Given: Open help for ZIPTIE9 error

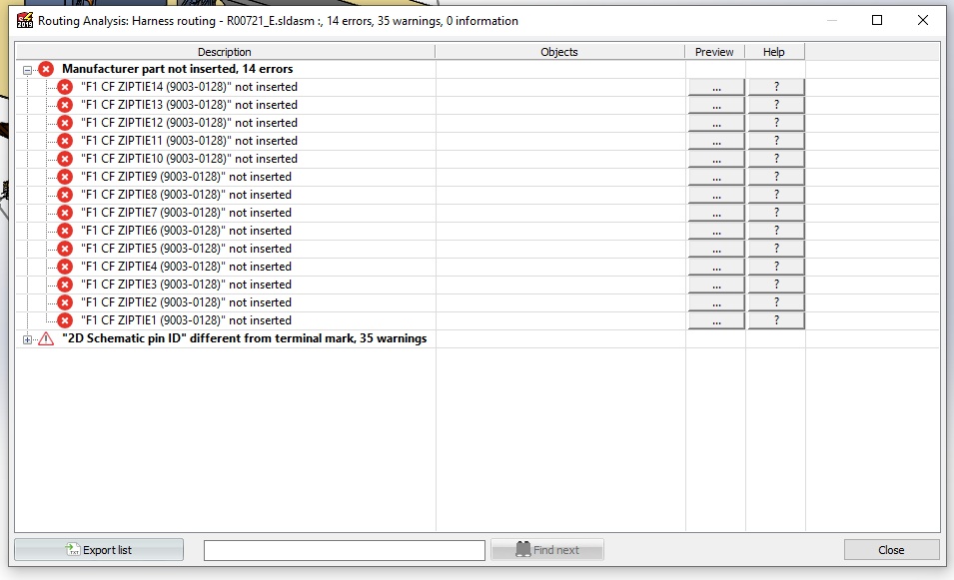Looking at the screenshot, I should pos(776,177).
